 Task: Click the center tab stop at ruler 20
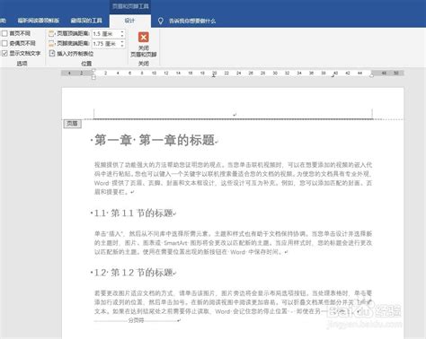pyautogui.click(x=214, y=76)
